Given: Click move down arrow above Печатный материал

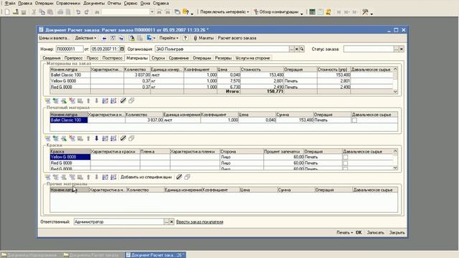Looking at the screenshot, I should (x=96, y=101).
